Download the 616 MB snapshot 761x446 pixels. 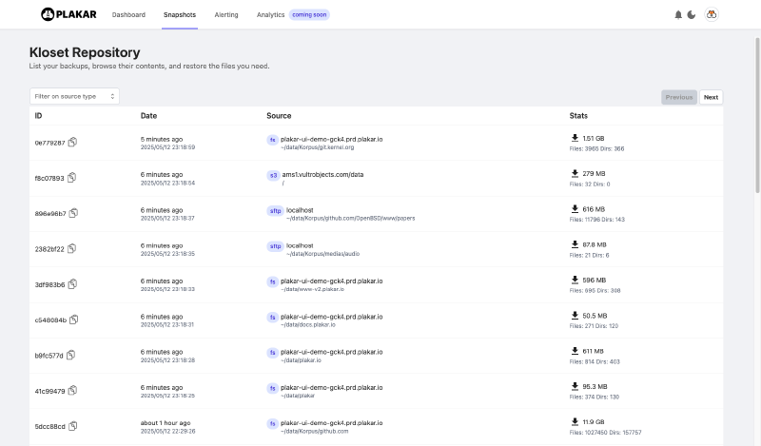(x=575, y=209)
